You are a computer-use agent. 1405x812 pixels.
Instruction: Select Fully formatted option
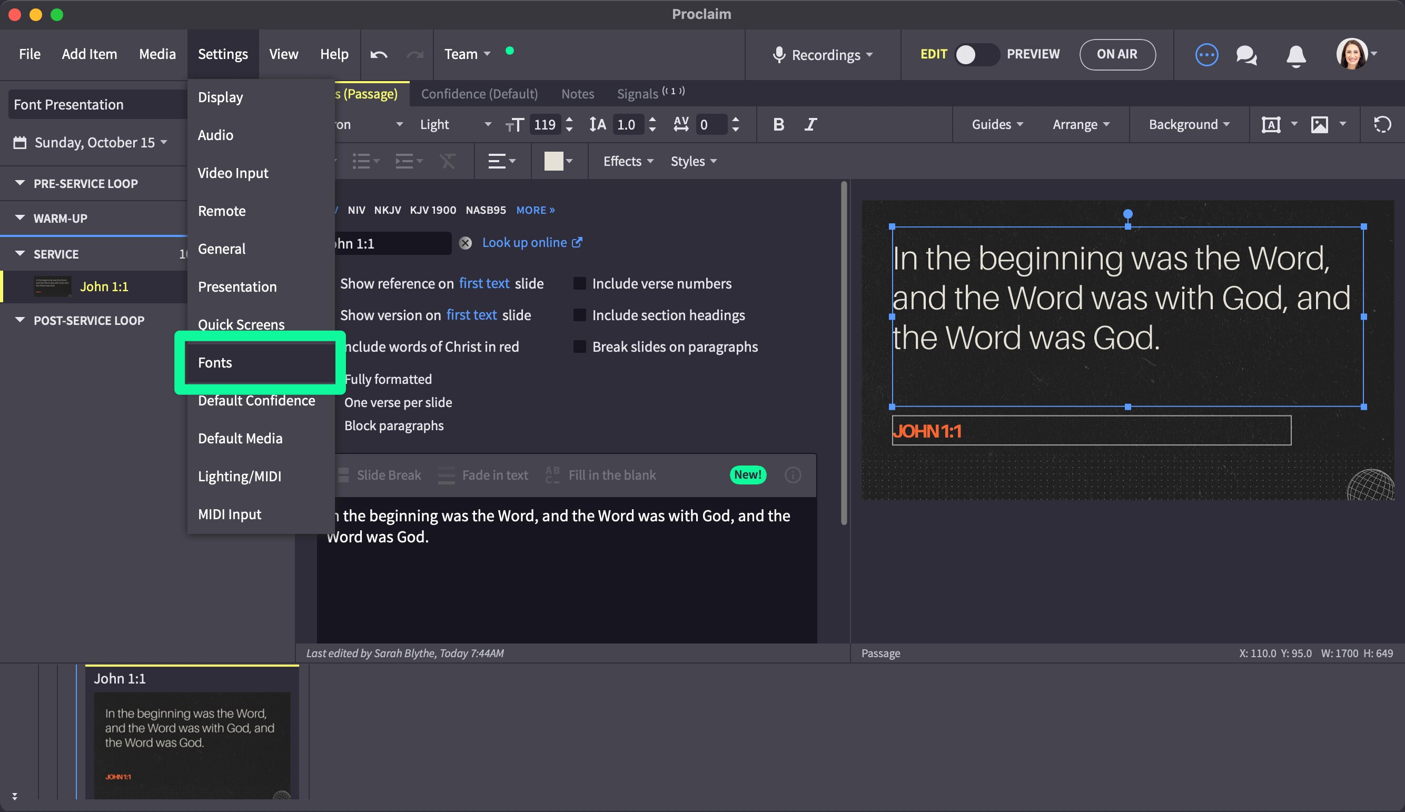(388, 379)
